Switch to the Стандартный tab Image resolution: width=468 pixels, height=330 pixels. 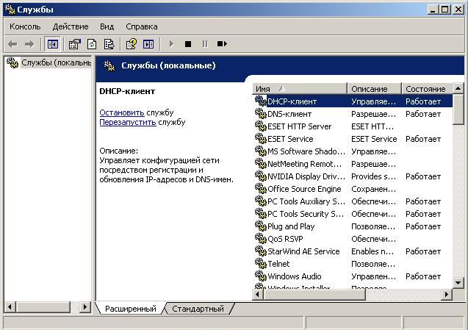tap(198, 309)
